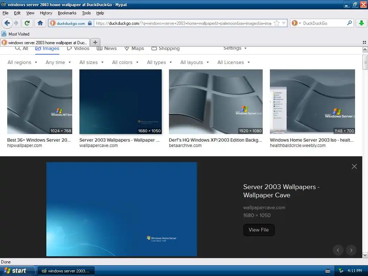Expand the All sizes filter

[x=92, y=63]
